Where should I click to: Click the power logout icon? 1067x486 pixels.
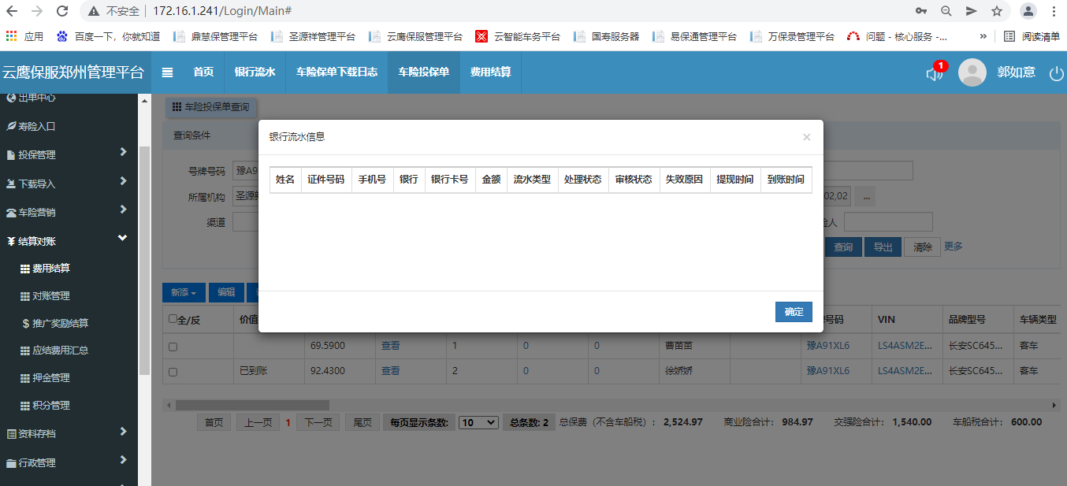coord(1056,73)
